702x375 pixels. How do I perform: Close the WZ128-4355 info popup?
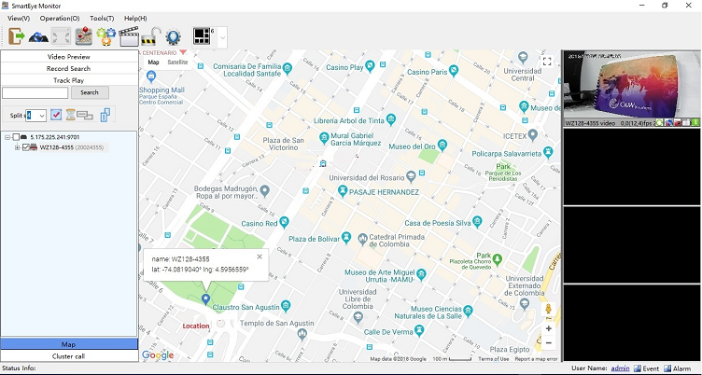260,257
